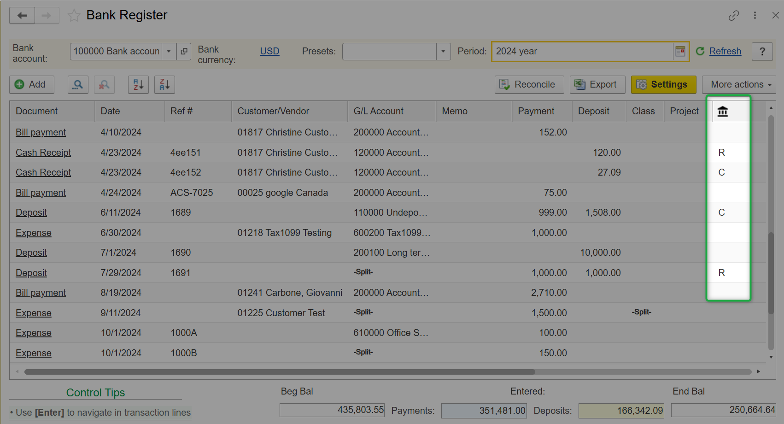Click the Deposit column header

tap(599, 112)
